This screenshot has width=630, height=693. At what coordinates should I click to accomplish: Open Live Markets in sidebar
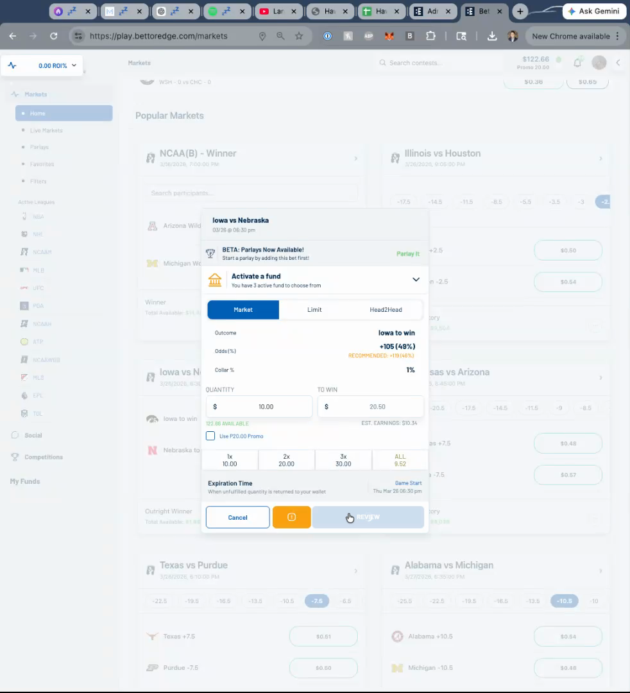(46, 130)
